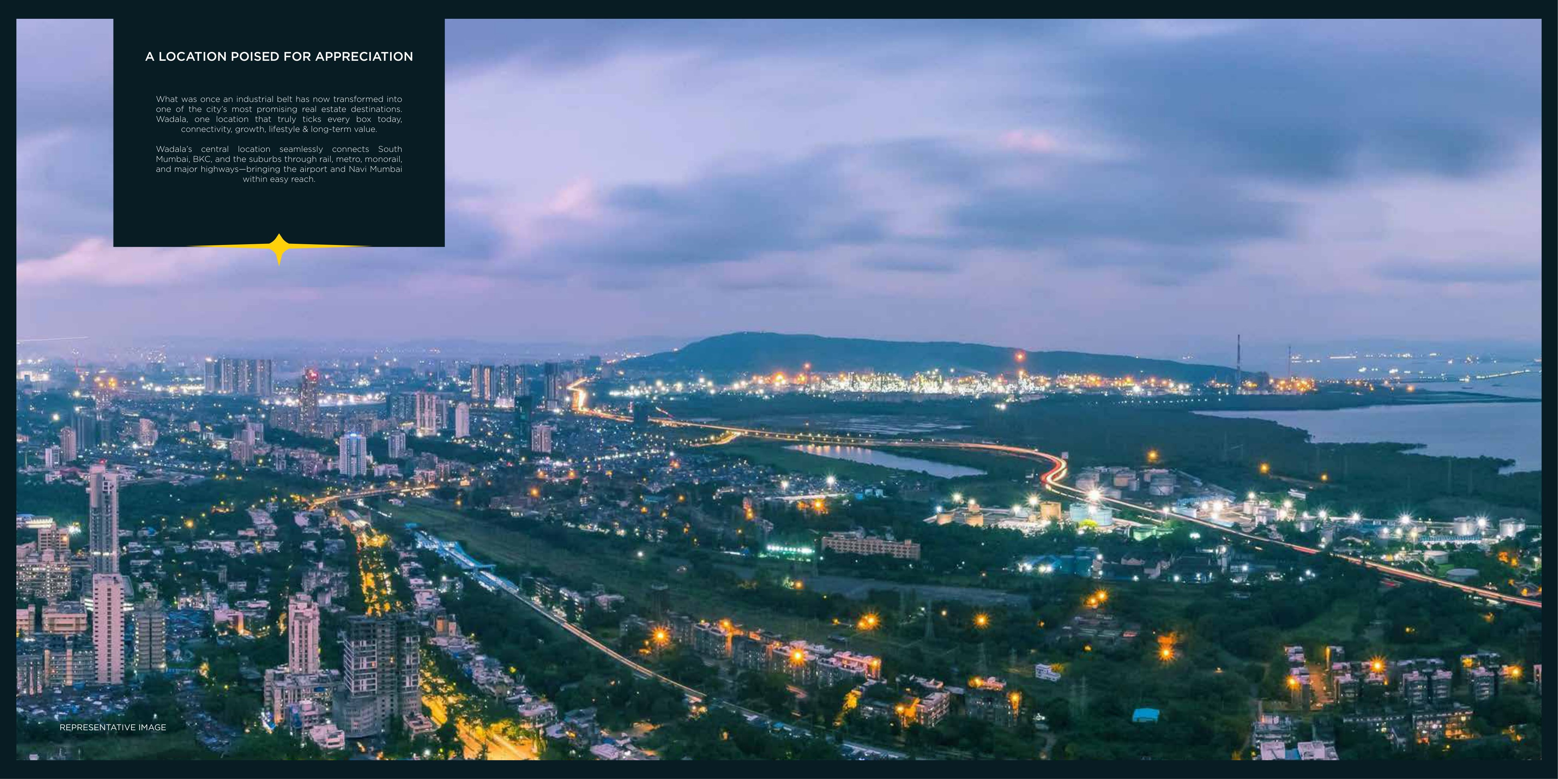Click the paragraph starting "What was once an industrial belt"
The height and width of the screenshot is (779, 1558).
click(279, 114)
